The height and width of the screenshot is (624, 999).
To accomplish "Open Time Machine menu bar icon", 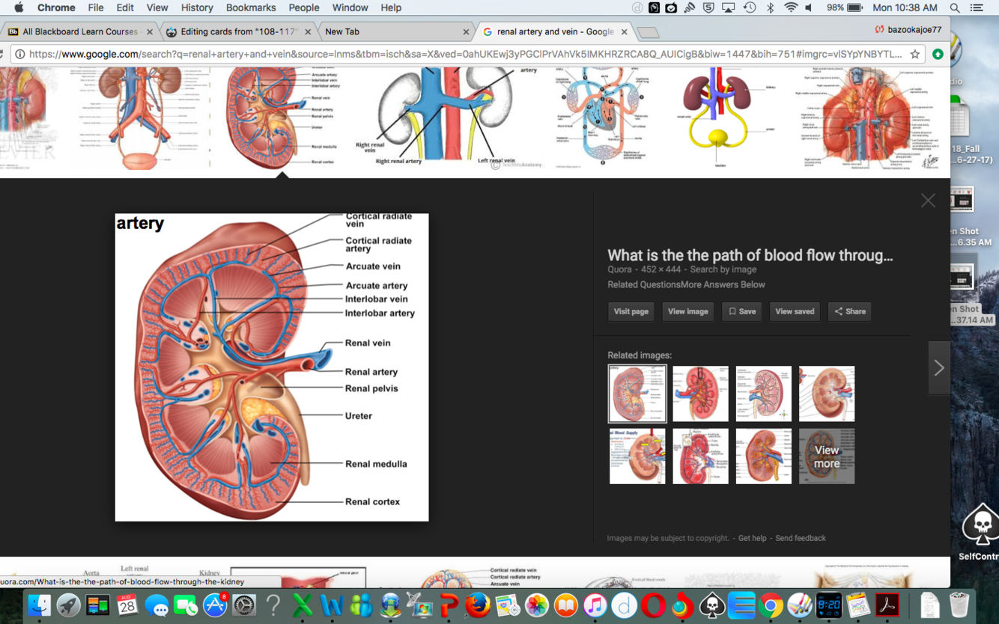I will coord(750,7).
